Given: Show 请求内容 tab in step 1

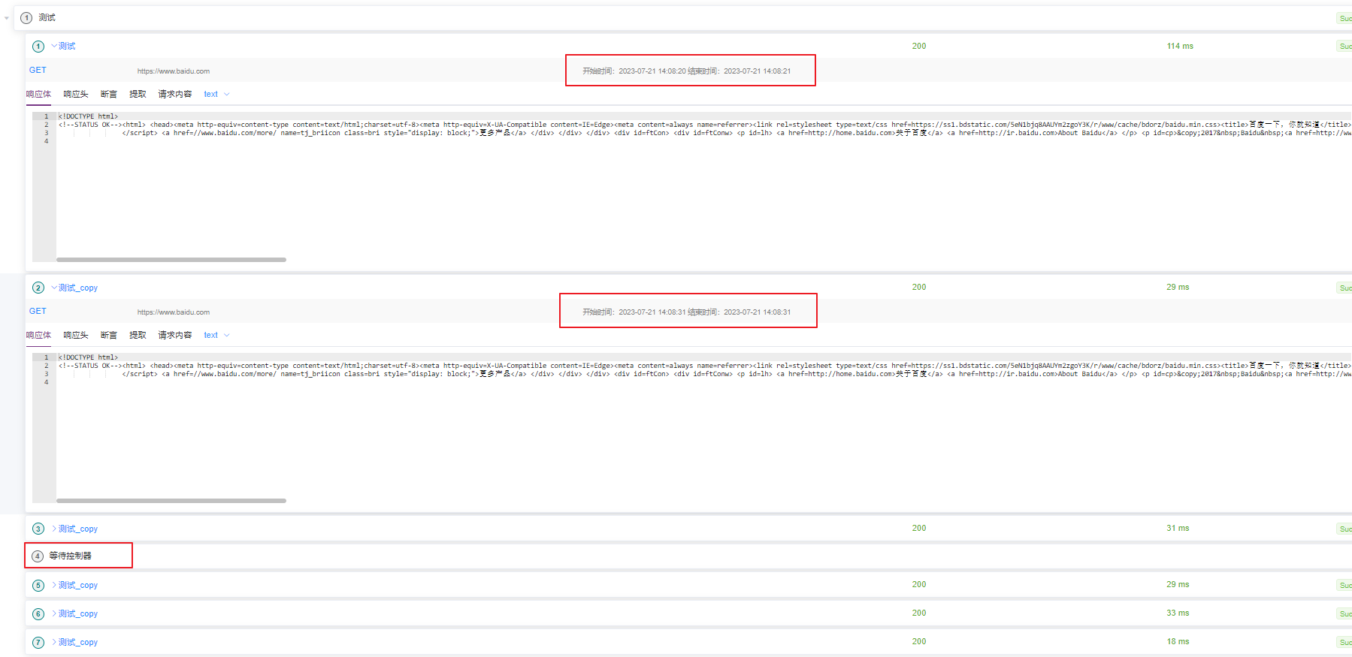Looking at the screenshot, I should coord(175,94).
